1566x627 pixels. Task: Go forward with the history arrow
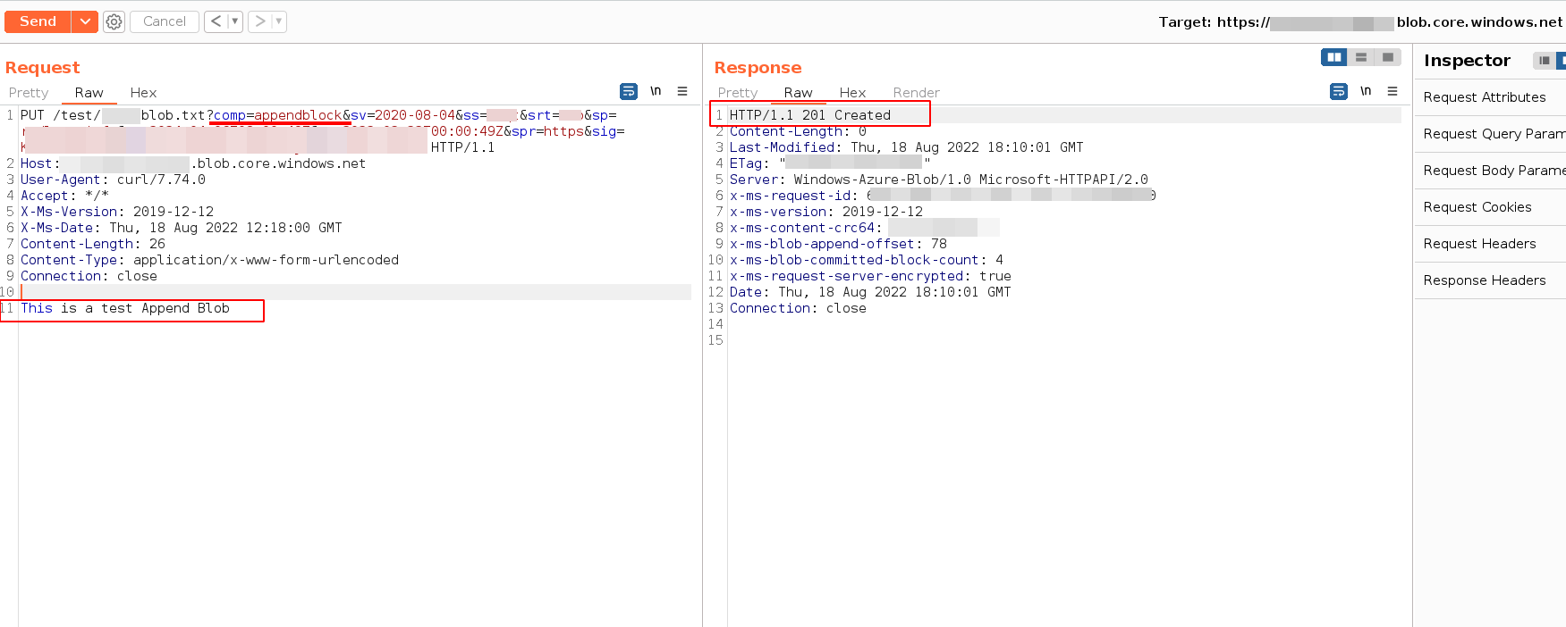pos(259,21)
